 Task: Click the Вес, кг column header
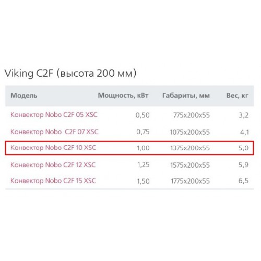pos(237,96)
